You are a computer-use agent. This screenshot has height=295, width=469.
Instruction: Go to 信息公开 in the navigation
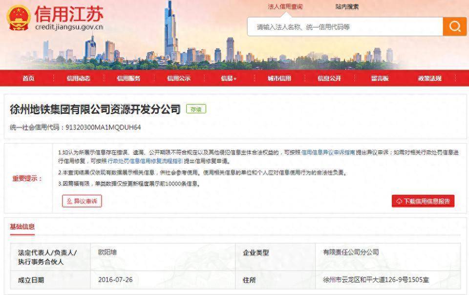pyautogui.click(x=329, y=78)
